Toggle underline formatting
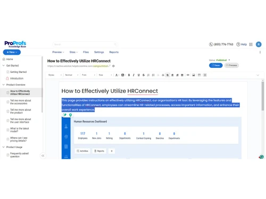This screenshot has width=266, height=199. click(139, 75)
